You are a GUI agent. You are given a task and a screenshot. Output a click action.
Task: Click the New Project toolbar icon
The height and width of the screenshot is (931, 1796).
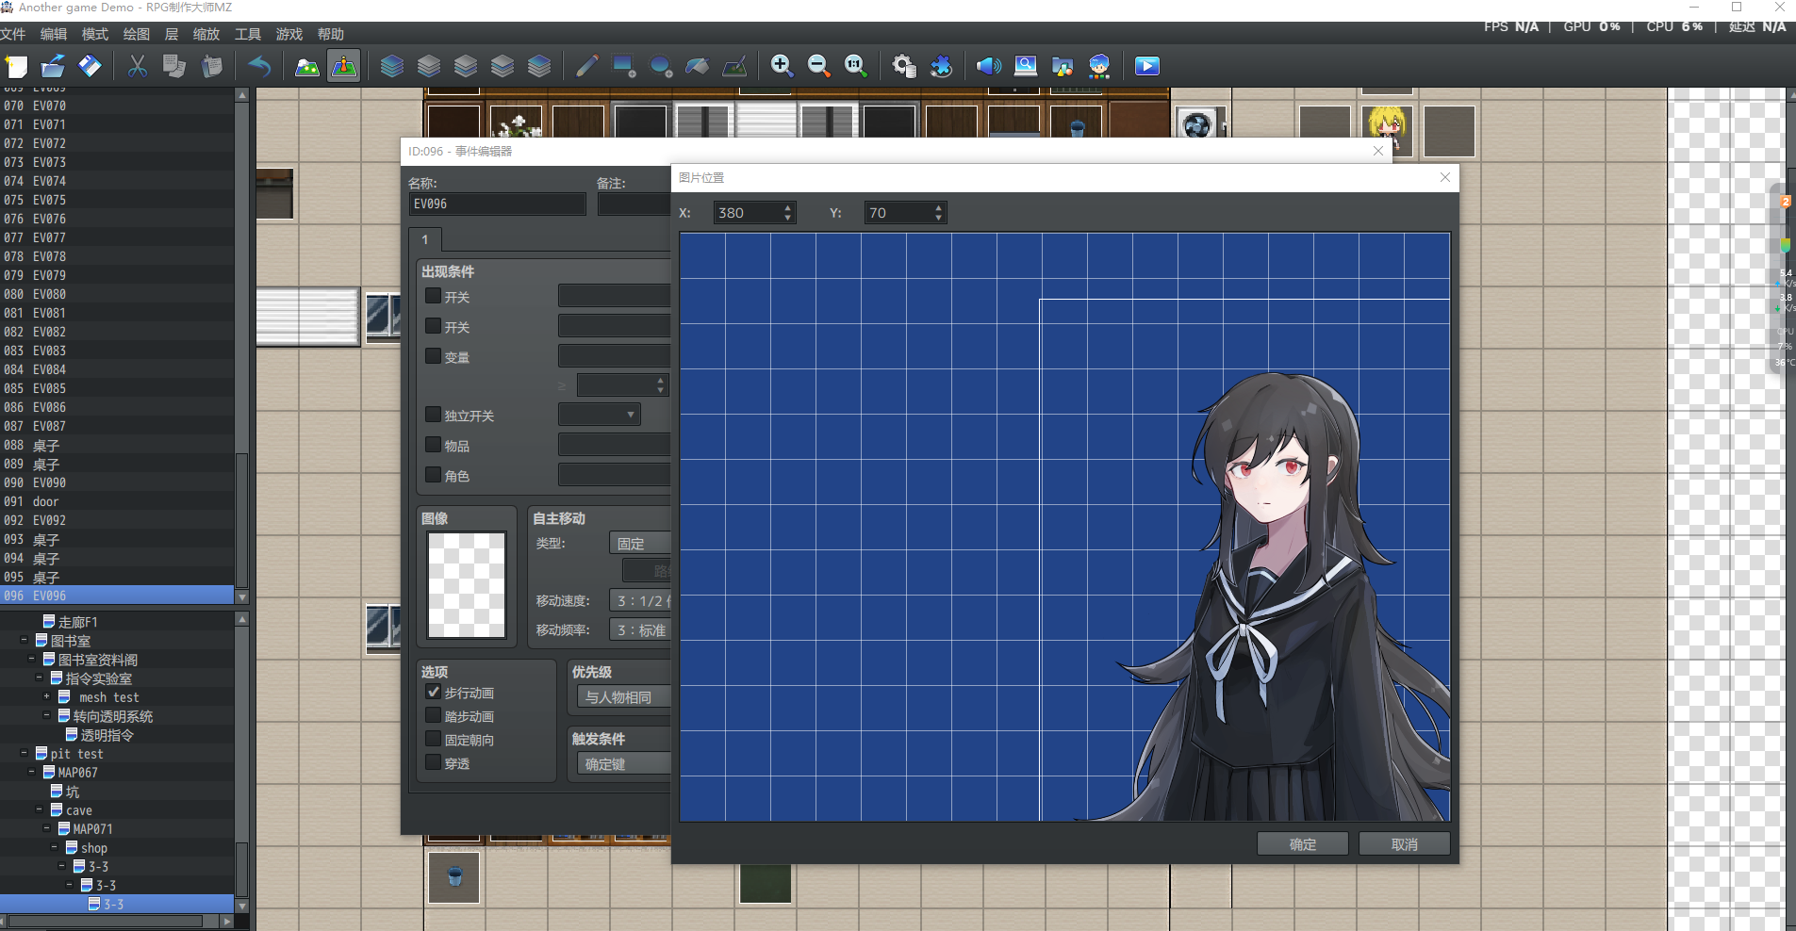pyautogui.click(x=17, y=66)
